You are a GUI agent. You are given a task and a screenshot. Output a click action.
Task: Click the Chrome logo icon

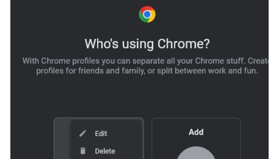point(147,14)
